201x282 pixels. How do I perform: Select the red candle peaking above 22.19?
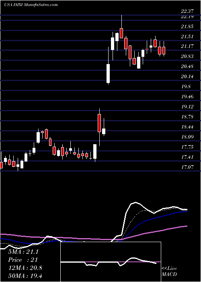tap(121, 33)
